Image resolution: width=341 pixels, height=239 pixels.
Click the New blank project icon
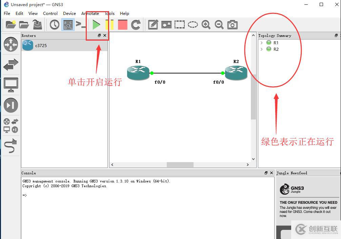point(11,24)
